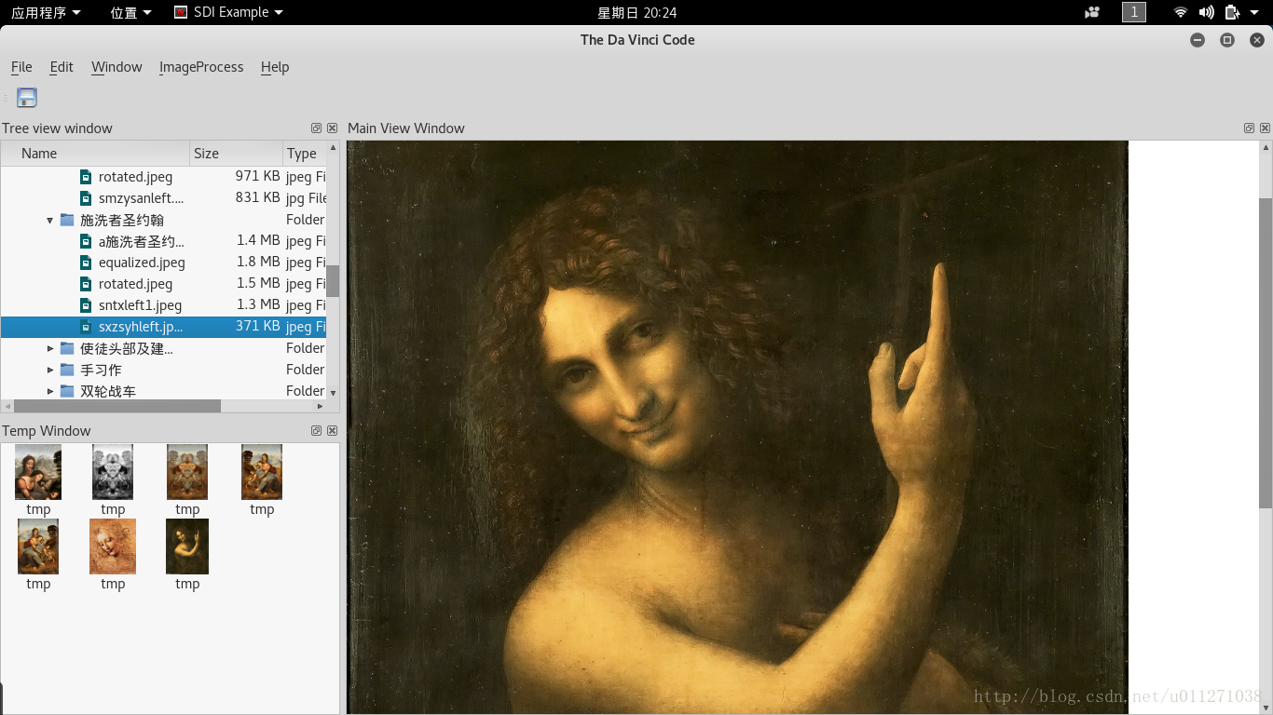This screenshot has height=715, width=1273.
Task: Click the 371 KB size cell
Action: (258, 326)
